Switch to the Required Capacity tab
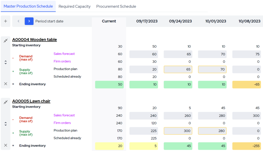This screenshot has height=151, width=263. point(74,6)
